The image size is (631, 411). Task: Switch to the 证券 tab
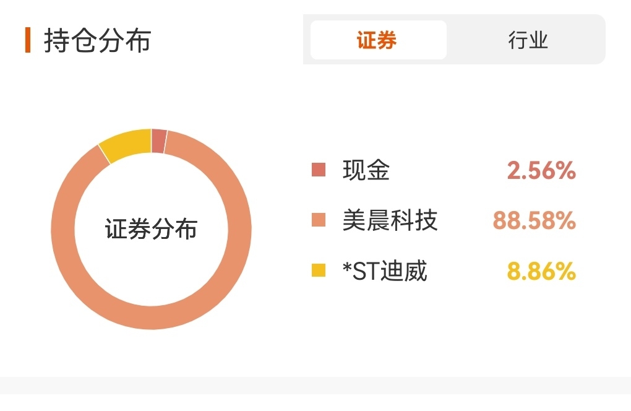pyautogui.click(x=378, y=40)
